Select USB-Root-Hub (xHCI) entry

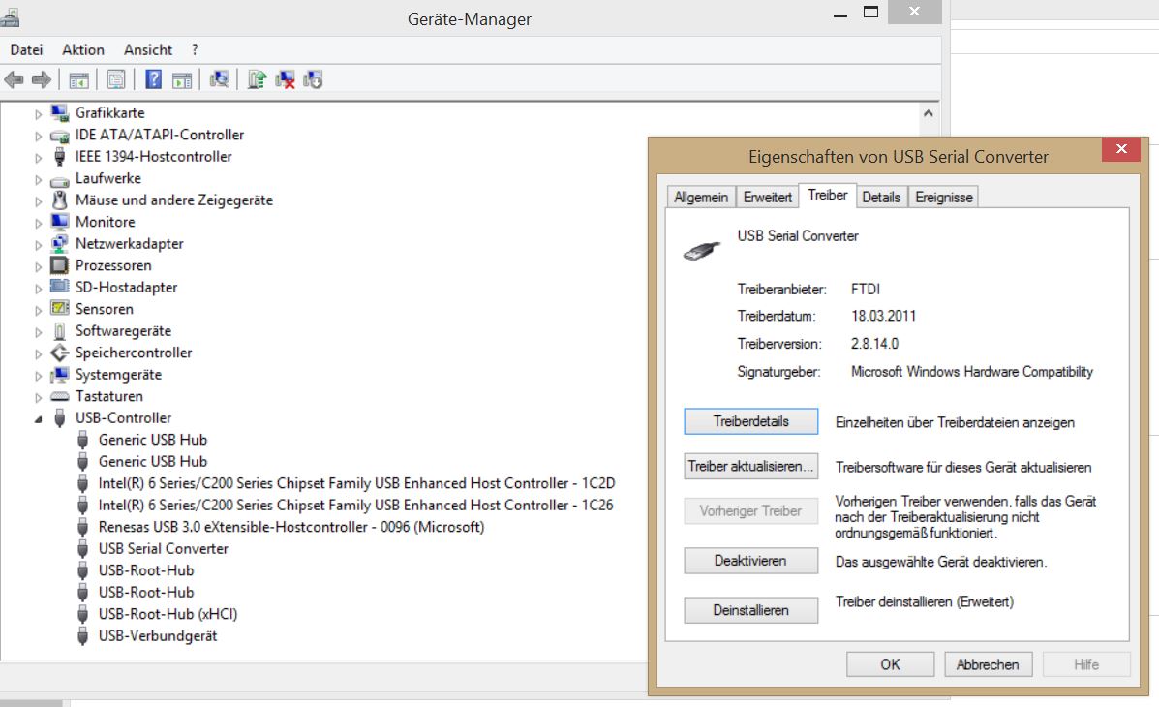(x=168, y=614)
